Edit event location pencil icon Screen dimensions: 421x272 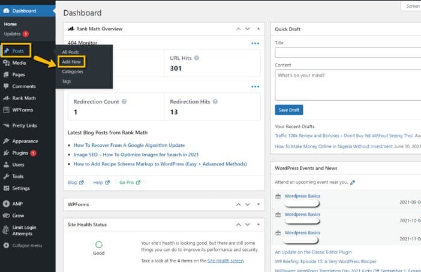(353, 182)
